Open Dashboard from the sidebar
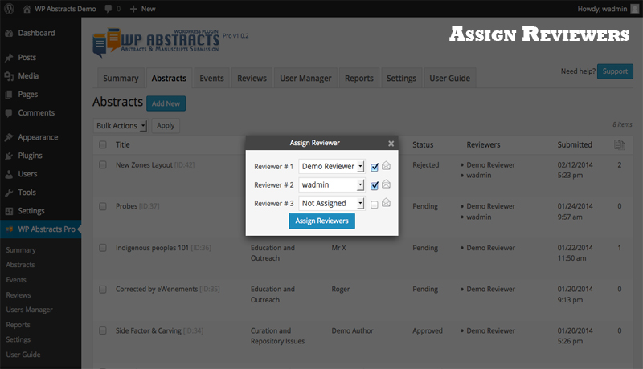Screen dimensions: 643x369 pos(36,33)
